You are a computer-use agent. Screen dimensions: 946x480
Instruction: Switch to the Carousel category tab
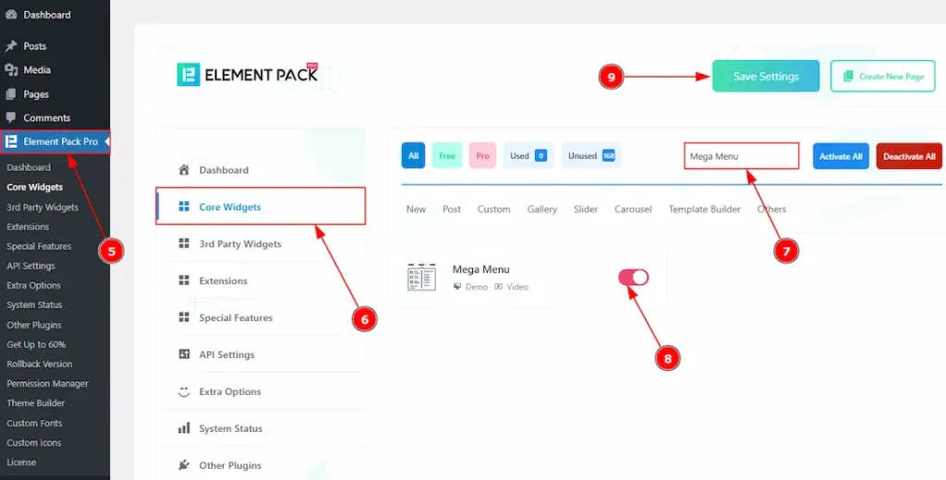pos(633,210)
